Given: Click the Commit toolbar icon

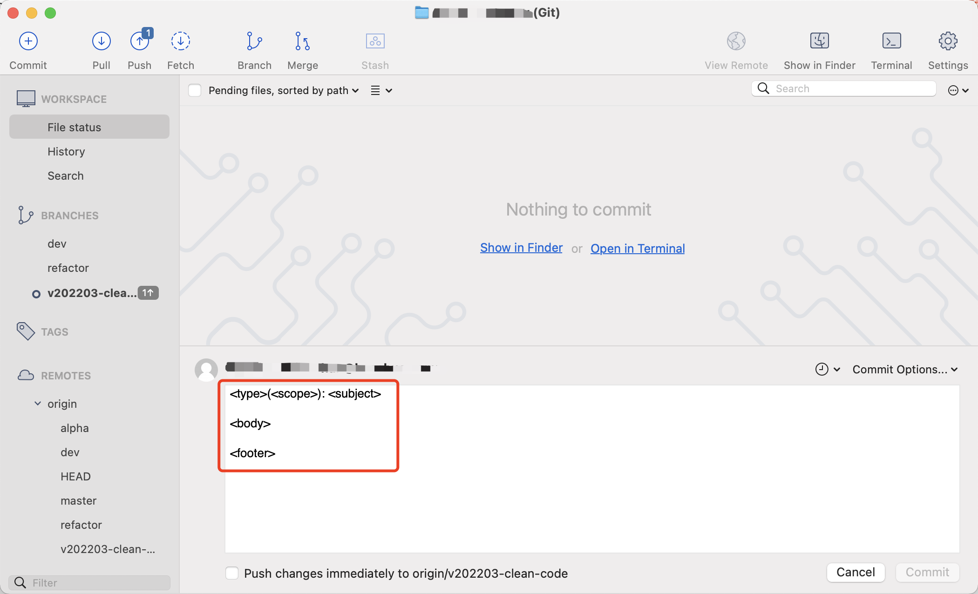Looking at the screenshot, I should pyautogui.click(x=28, y=41).
